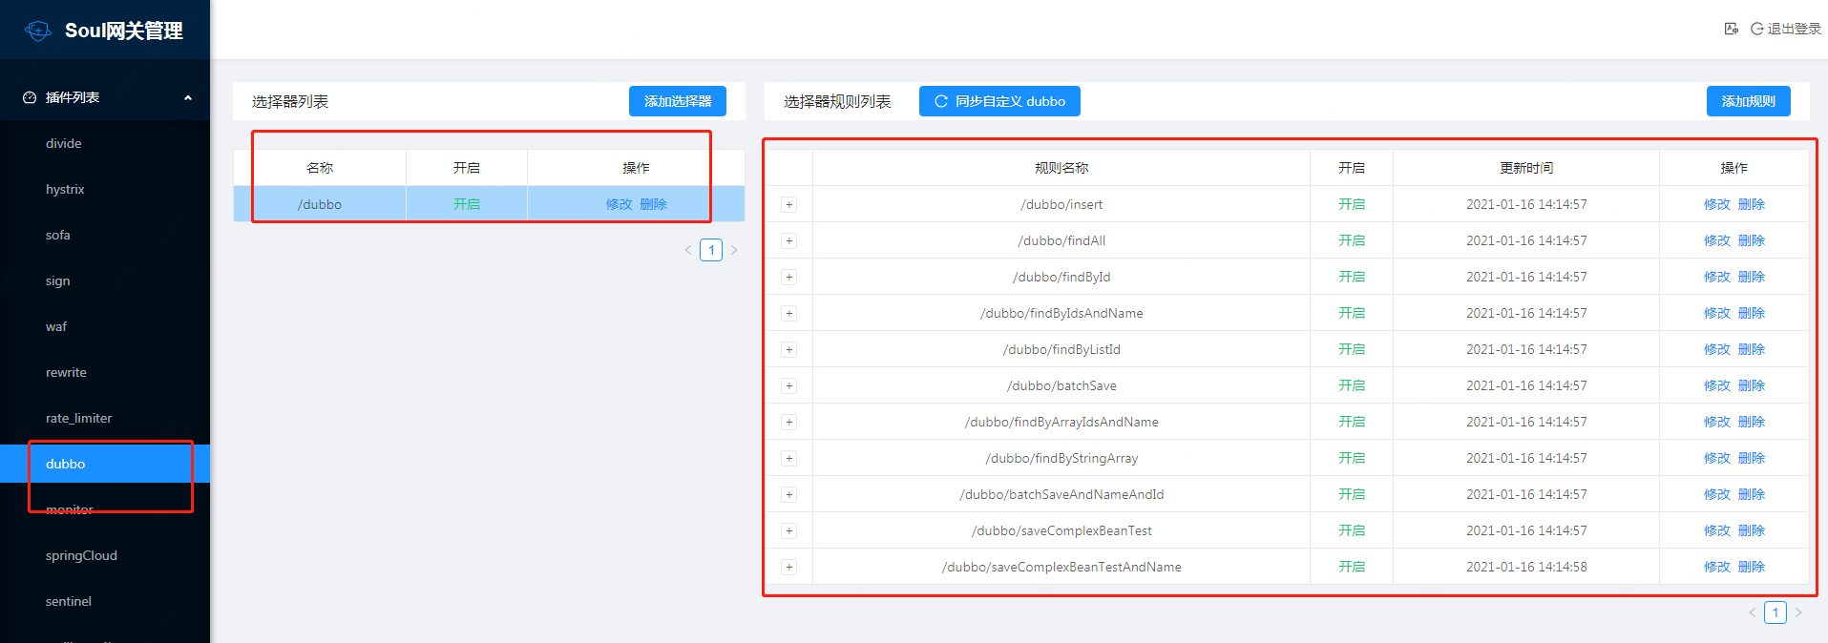Expand the /dubbo/findByStringArray rule row
The width and height of the screenshot is (1828, 643).
(789, 458)
